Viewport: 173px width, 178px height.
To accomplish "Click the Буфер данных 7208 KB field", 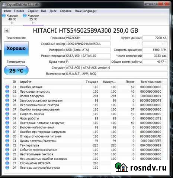I will [x=155, y=38].
